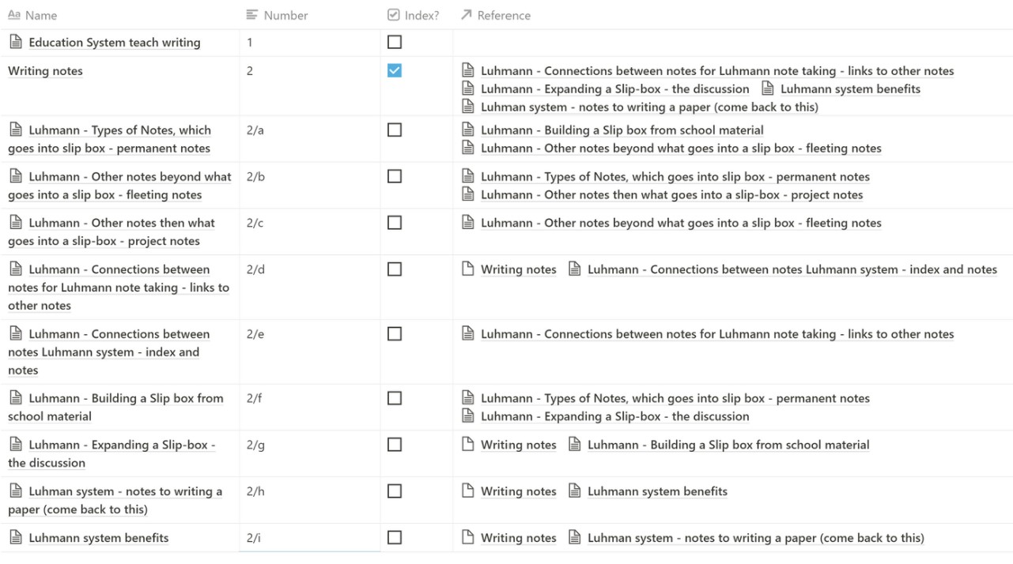Click the page icon in row 2/e's Reference cell
The height and width of the screenshot is (564, 1013).
468,333
